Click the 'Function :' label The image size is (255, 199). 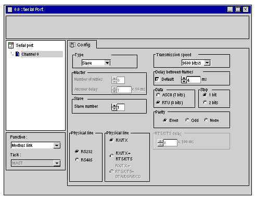pos(19,137)
